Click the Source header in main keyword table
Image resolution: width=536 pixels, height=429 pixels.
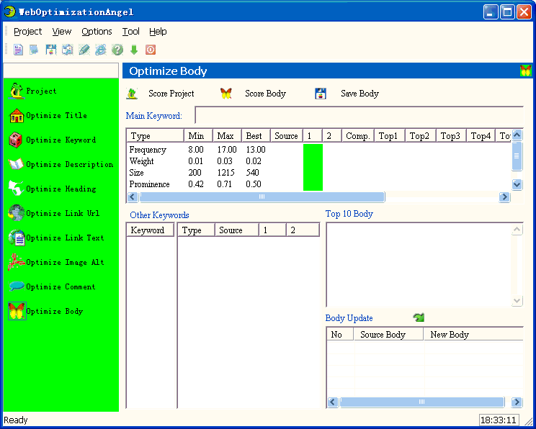tap(287, 136)
